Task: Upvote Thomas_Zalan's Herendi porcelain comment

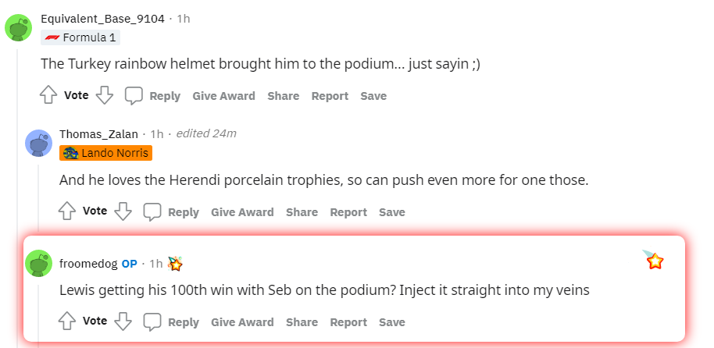Action: 67,211
